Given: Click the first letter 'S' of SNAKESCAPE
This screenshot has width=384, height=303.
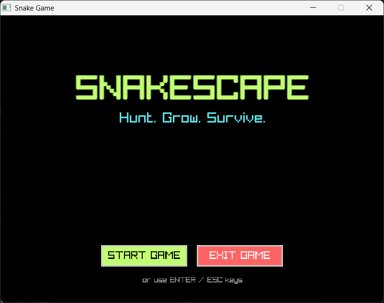Looking at the screenshot, I should coord(86,88).
